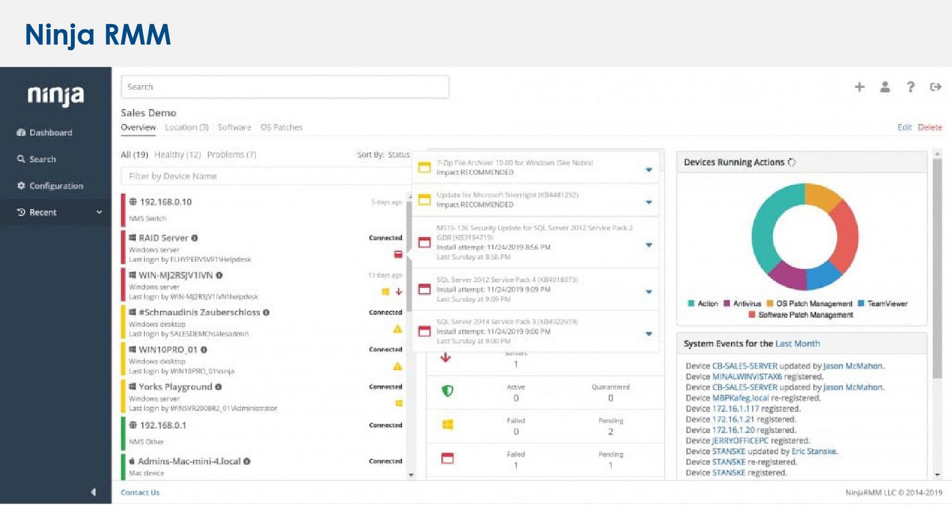Click info icon next to RAID Server
Viewport: 952px width, 505px height.
pyautogui.click(x=195, y=238)
